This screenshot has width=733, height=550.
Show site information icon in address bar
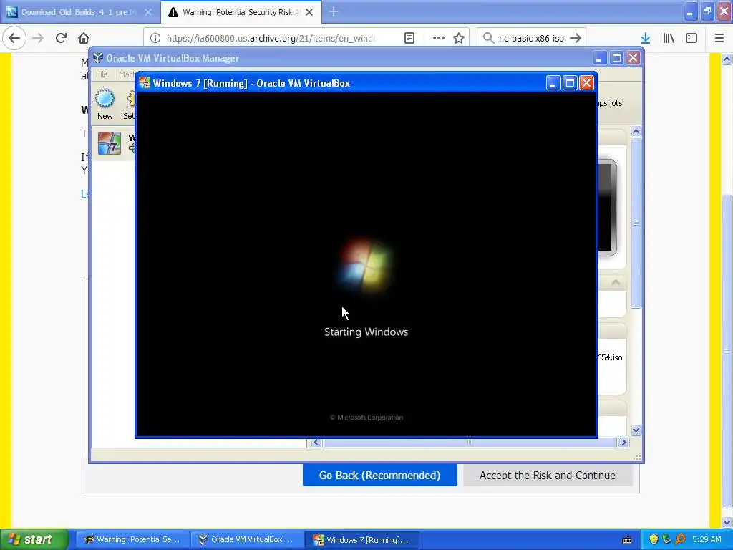click(155, 38)
